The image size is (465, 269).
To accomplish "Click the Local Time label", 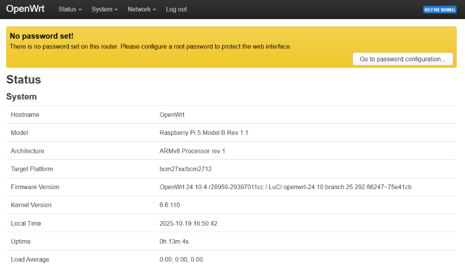I will (26, 223).
